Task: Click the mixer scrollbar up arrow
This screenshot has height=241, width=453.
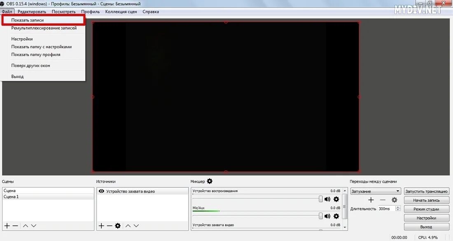Action: [345, 191]
